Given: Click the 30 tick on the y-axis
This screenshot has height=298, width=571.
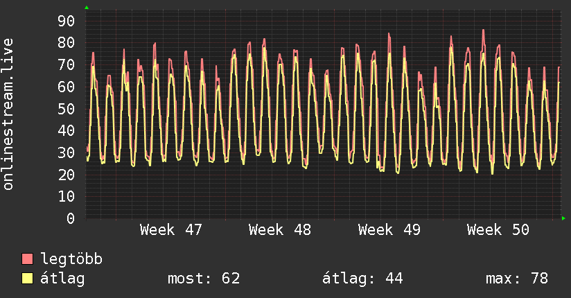Looking at the screenshot, I should [x=66, y=152].
